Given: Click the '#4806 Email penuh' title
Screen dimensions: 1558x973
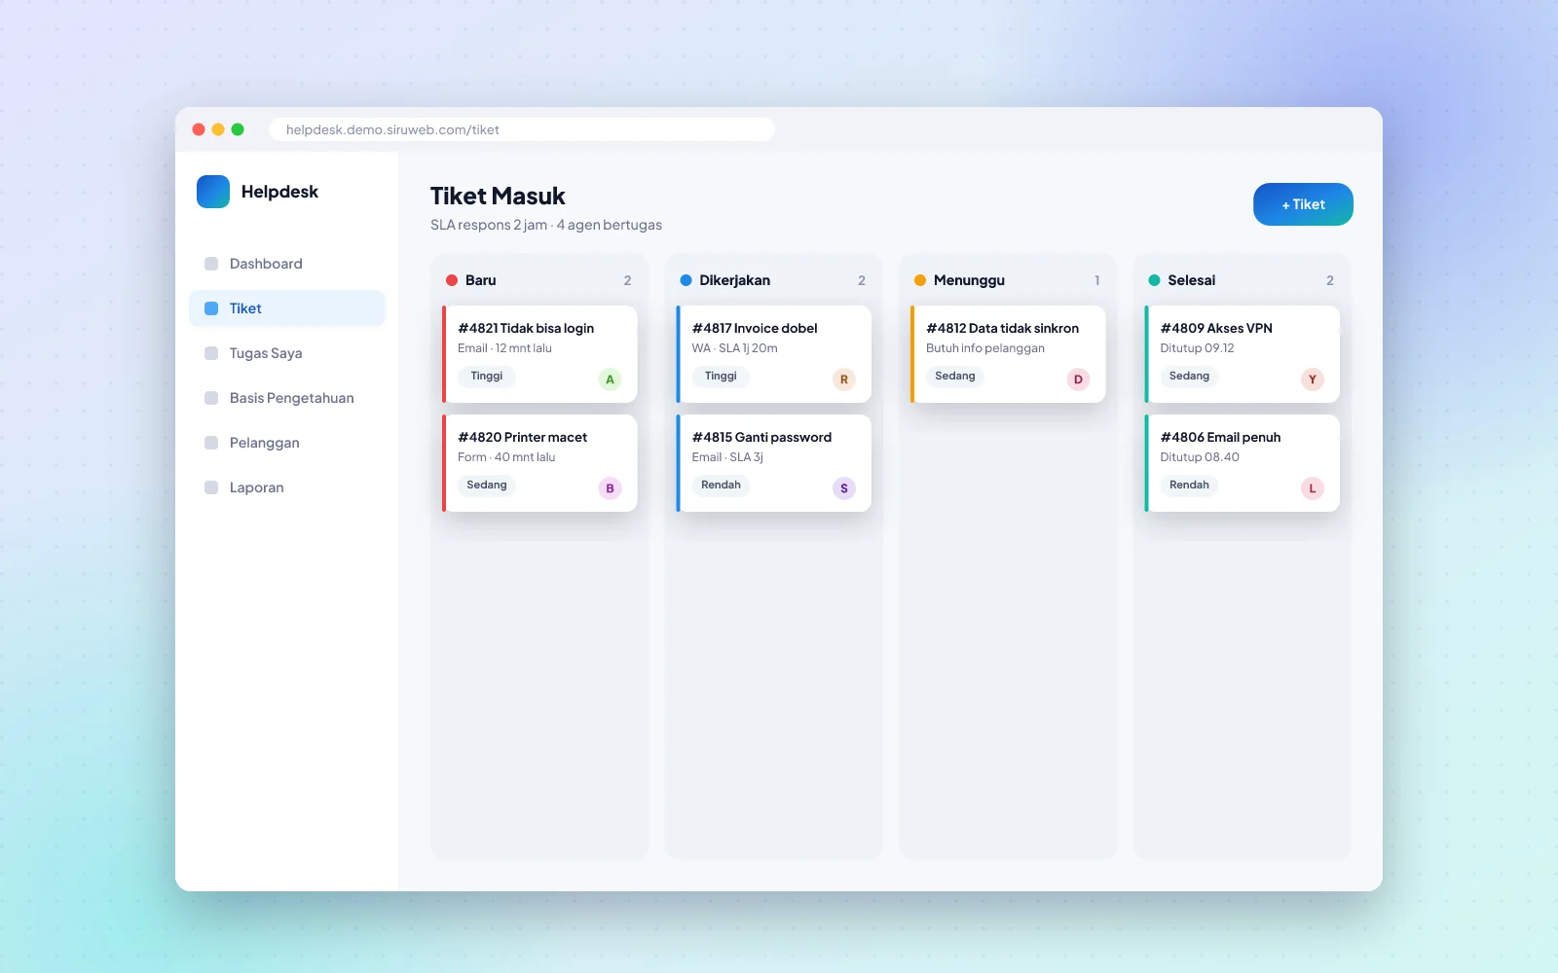Looking at the screenshot, I should [x=1220, y=438].
